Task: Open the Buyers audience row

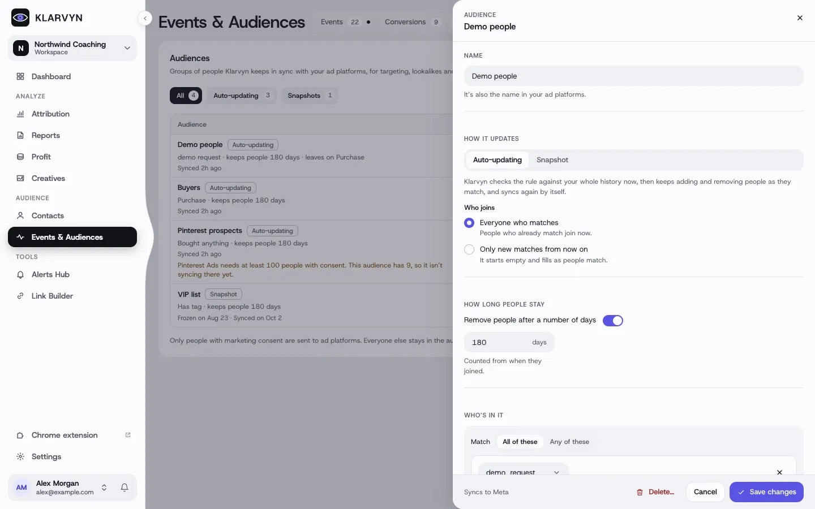Action: (x=311, y=199)
